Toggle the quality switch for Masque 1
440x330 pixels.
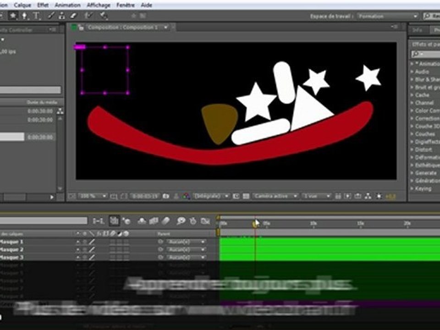pos(92,242)
